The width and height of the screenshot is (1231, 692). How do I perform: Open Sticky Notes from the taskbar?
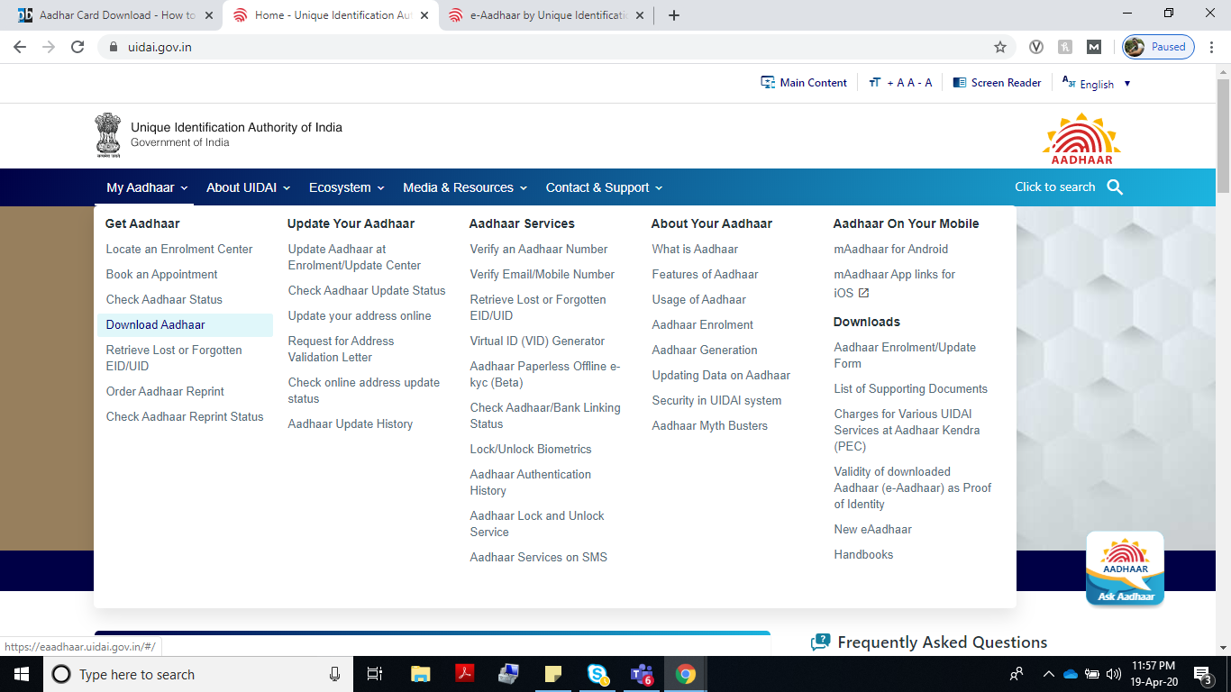click(553, 674)
